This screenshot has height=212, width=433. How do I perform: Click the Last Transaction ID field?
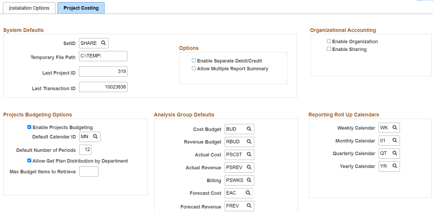pos(103,87)
